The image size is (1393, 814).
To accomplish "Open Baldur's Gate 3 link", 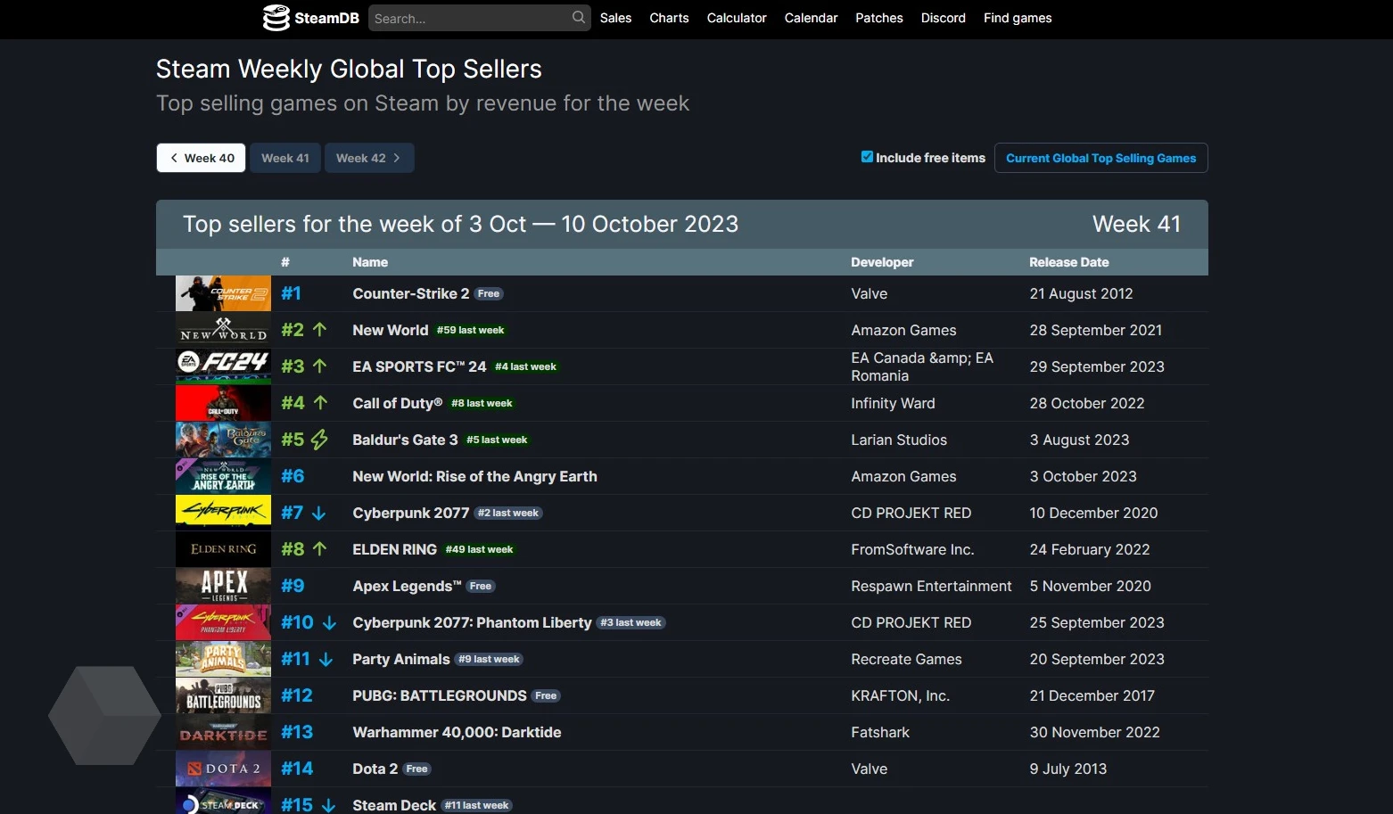I will click(405, 440).
